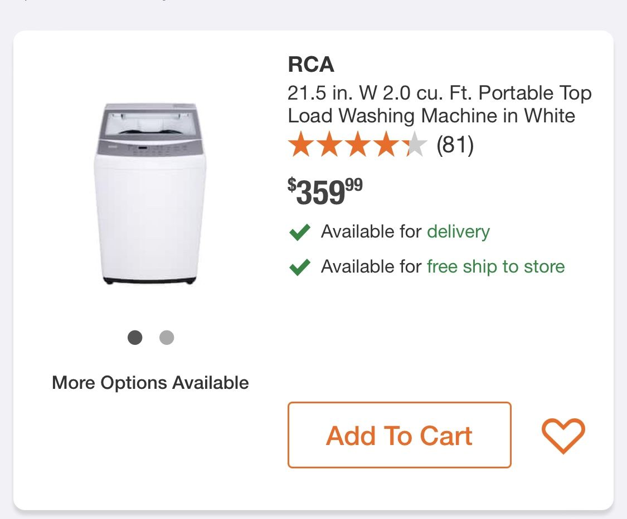Click green checkmark beside ship to store
This screenshot has height=519, width=627.
click(x=300, y=267)
